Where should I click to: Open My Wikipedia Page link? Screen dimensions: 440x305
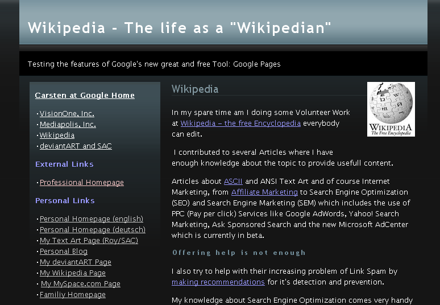click(73, 273)
